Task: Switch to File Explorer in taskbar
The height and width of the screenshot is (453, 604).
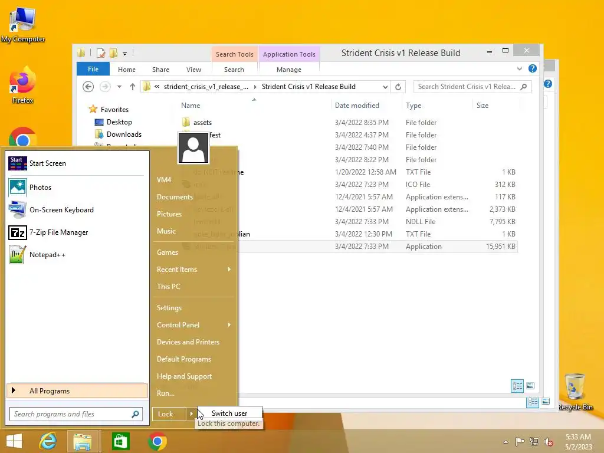Action: pyautogui.click(x=83, y=441)
